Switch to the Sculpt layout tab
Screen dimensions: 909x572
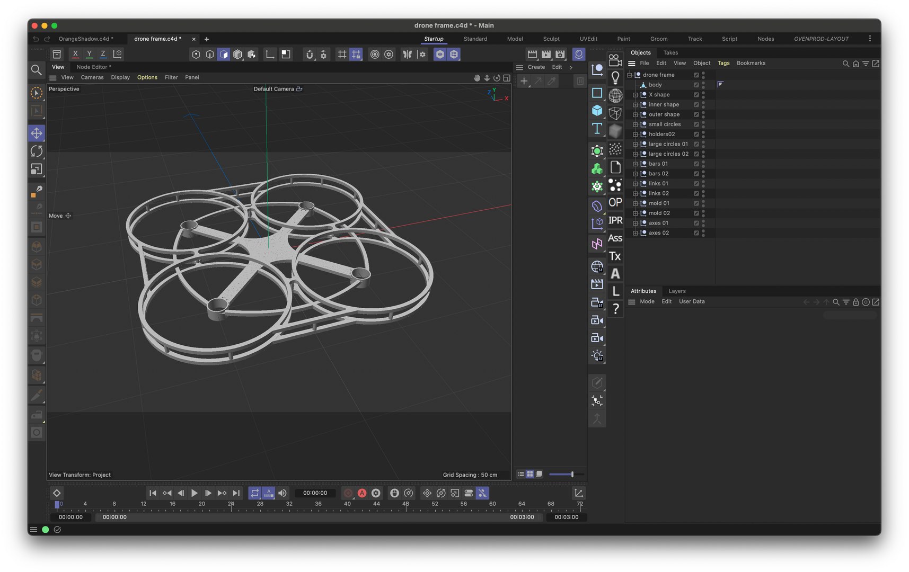click(x=551, y=39)
